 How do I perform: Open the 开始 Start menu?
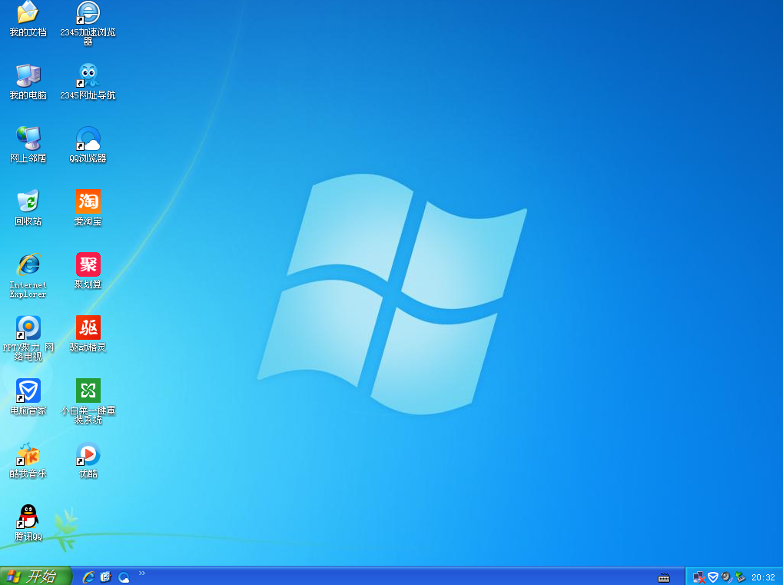pyautogui.click(x=36, y=576)
